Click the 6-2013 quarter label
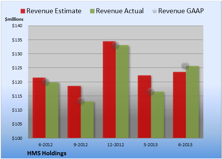Image resolution: width=222 pixels, height=159 pixels. point(185,145)
